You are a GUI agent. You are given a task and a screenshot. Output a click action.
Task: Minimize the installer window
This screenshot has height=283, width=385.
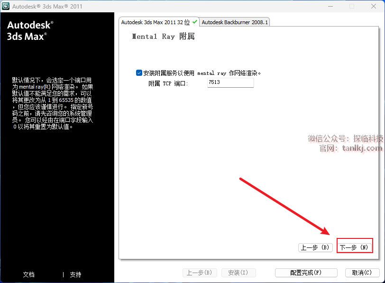330,6
